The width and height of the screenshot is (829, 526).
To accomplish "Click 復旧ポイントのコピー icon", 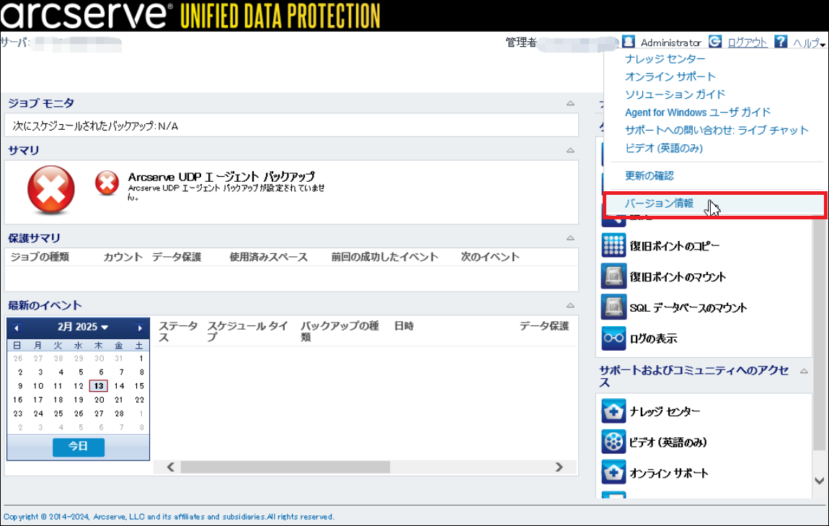I will pos(613,245).
